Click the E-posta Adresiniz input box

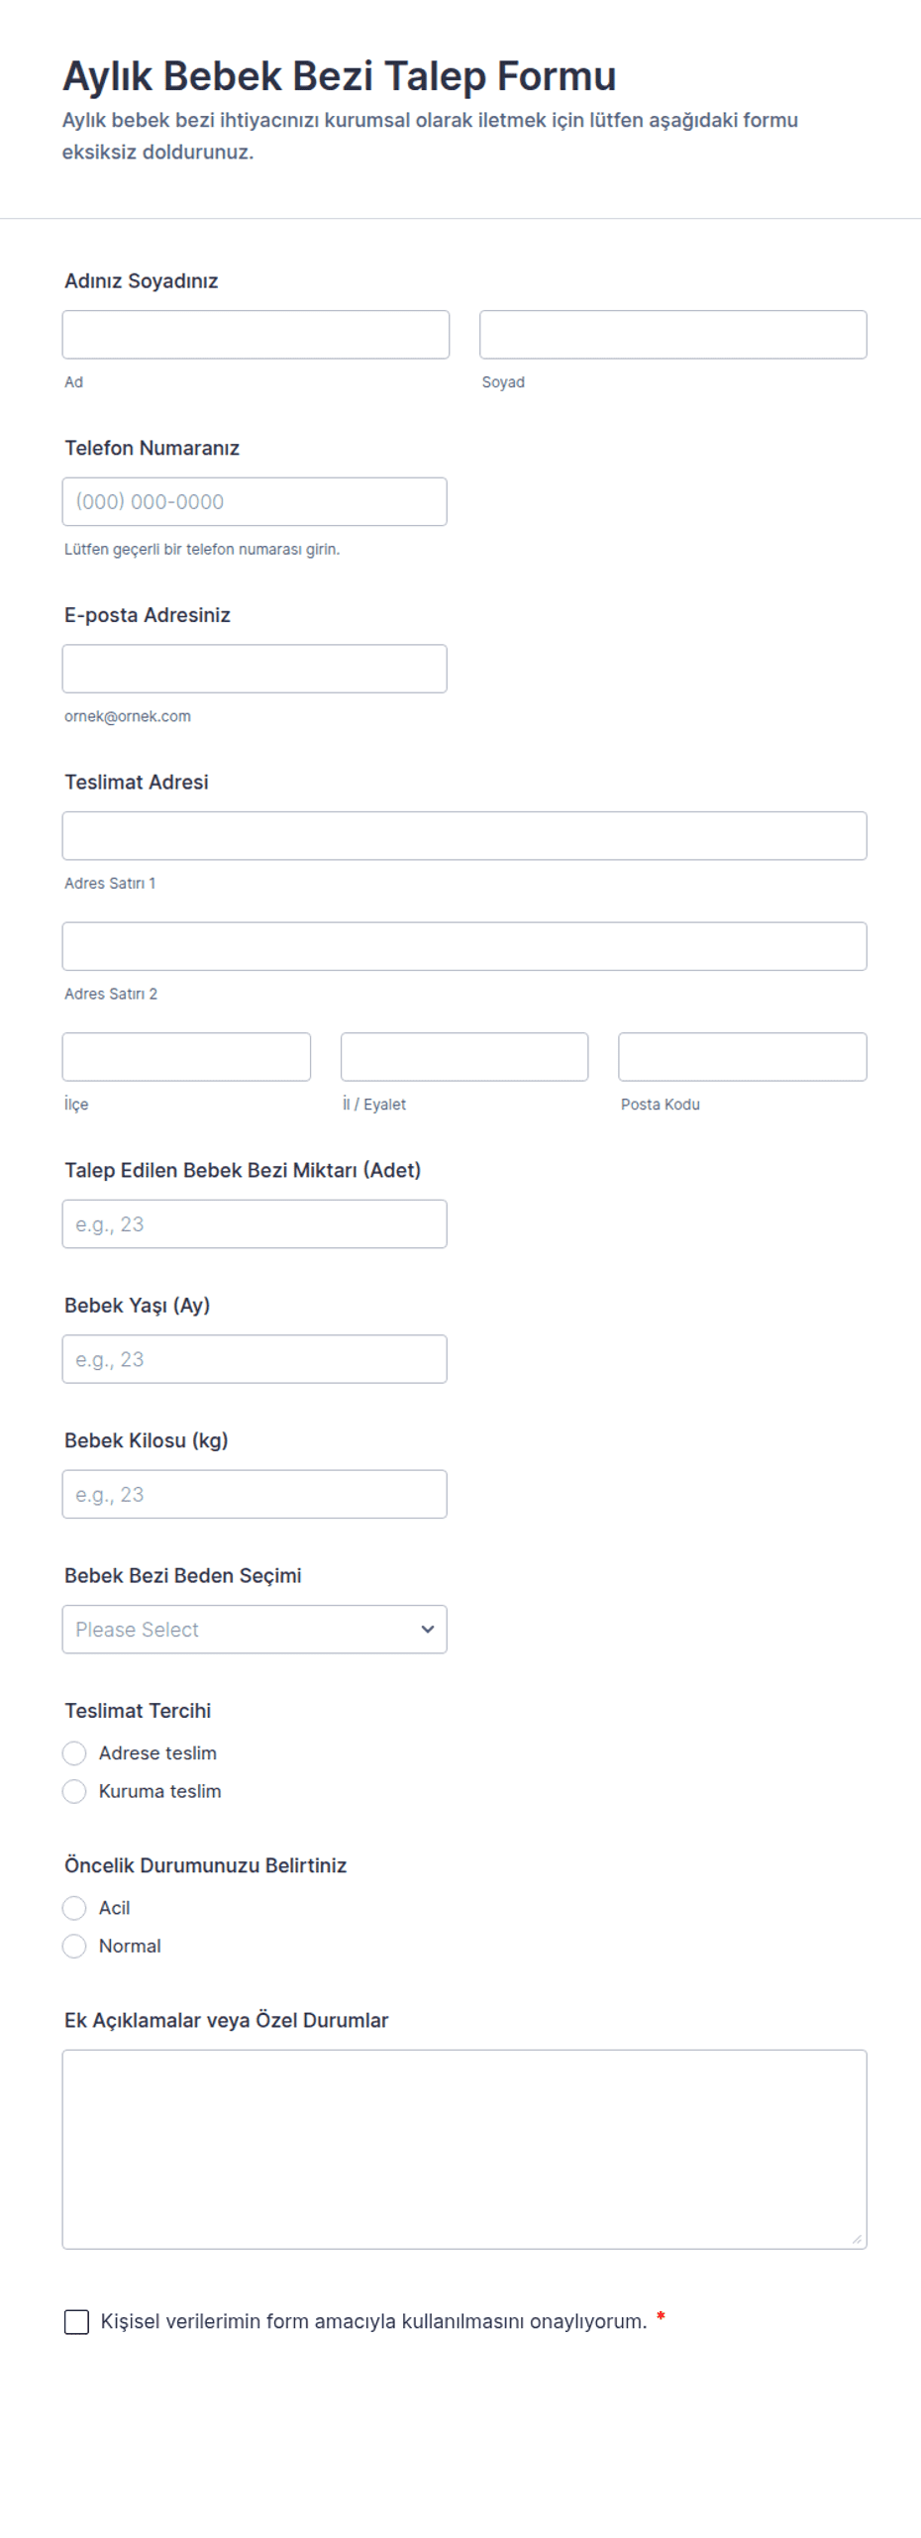tap(255, 669)
